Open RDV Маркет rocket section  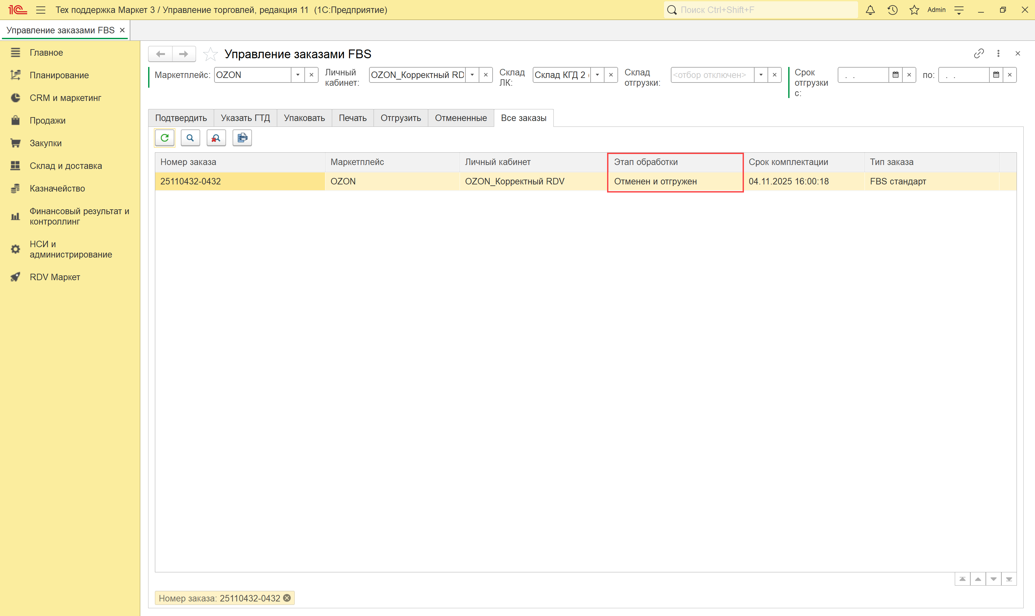coord(54,277)
